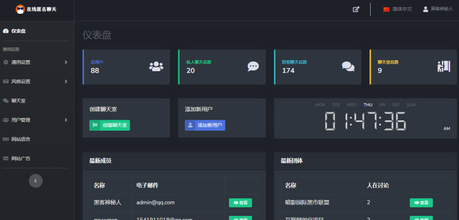Click the language icon beside 网站语言

point(6,139)
